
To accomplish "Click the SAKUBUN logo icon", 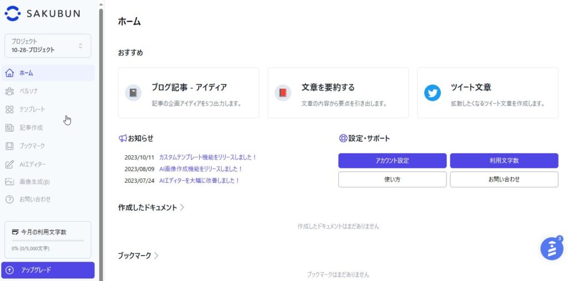I will click(13, 13).
